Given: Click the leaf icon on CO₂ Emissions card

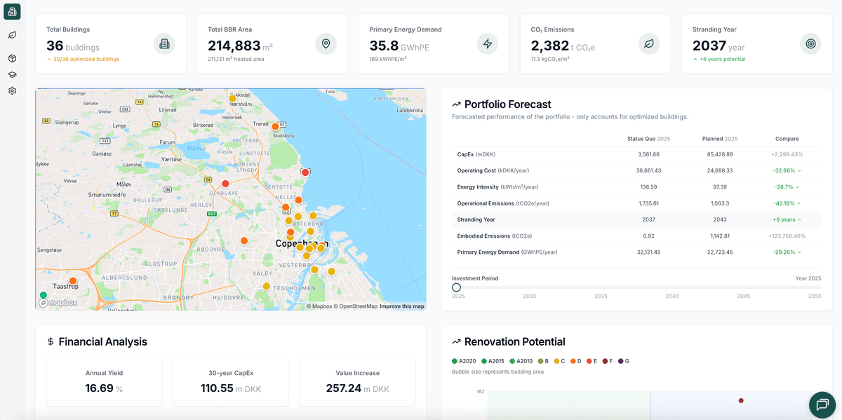Looking at the screenshot, I should coord(649,43).
